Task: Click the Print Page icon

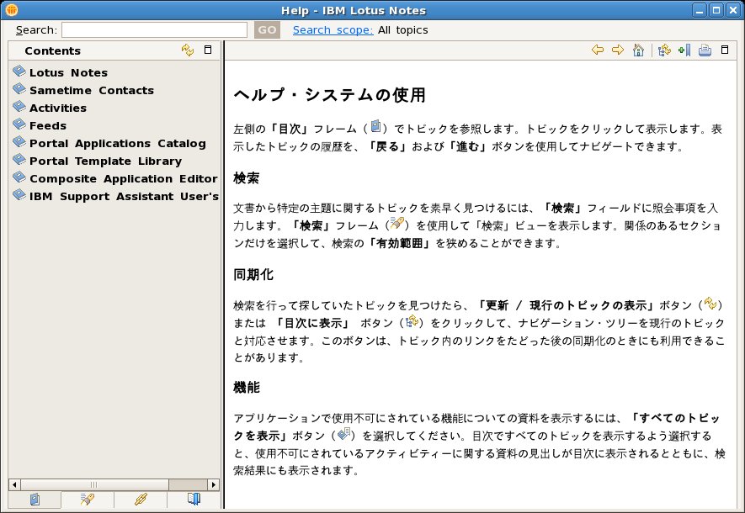Action: 705,50
